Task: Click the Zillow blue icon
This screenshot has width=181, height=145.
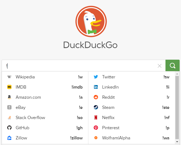Action: point(9,138)
